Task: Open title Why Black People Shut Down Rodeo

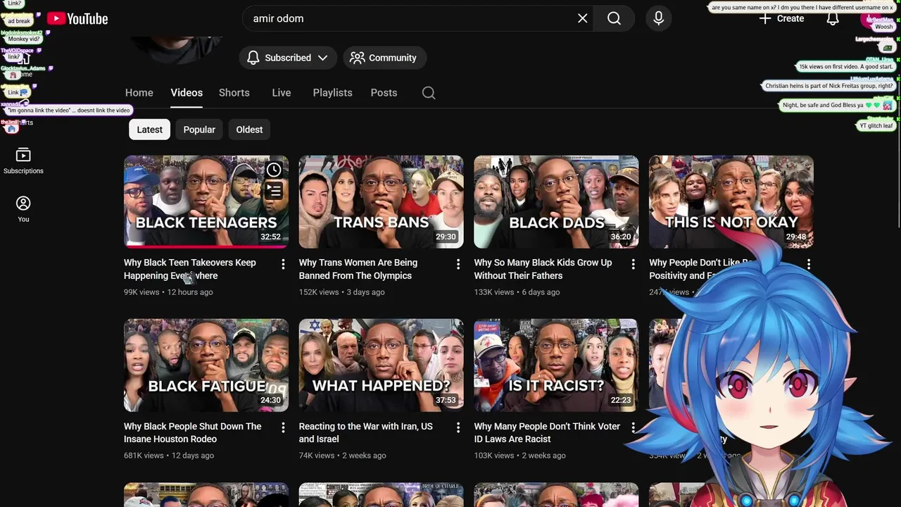Action: point(192,432)
